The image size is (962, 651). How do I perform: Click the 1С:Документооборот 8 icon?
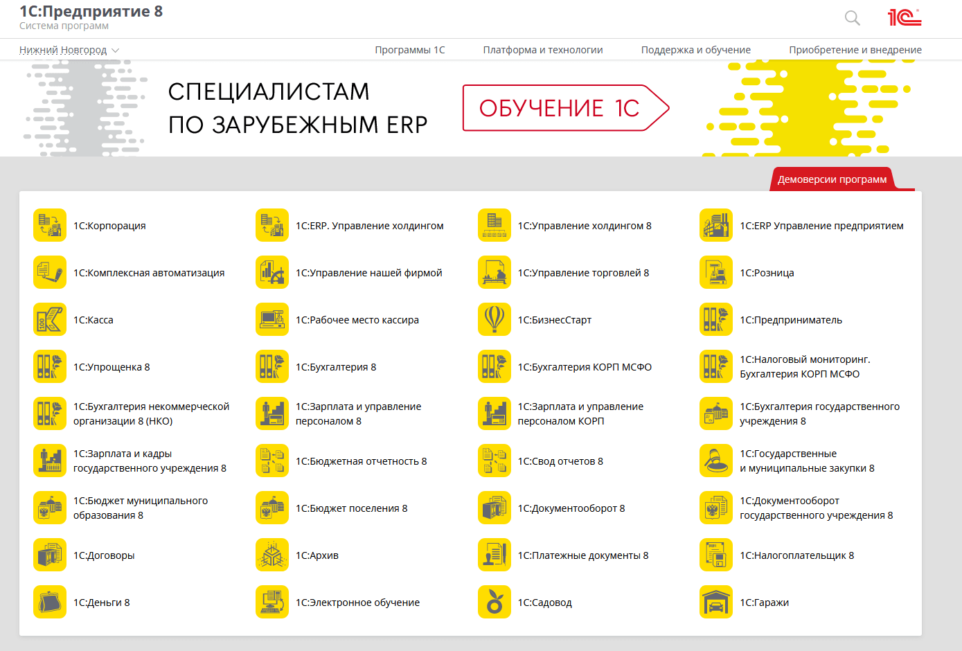495,508
